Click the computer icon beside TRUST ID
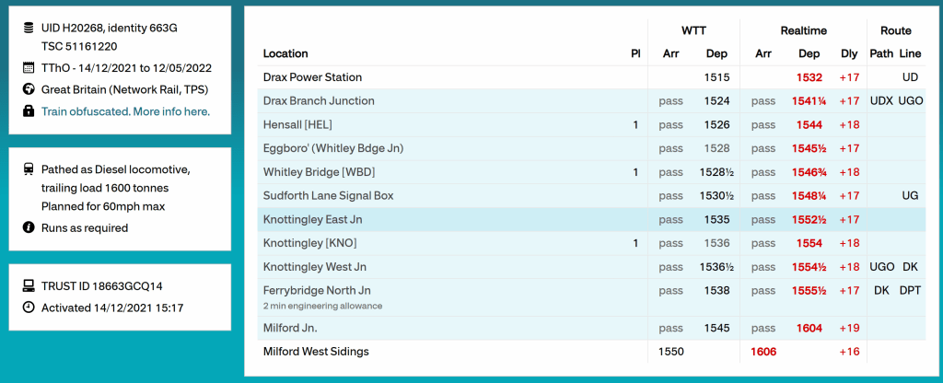The image size is (943, 383). click(28, 286)
